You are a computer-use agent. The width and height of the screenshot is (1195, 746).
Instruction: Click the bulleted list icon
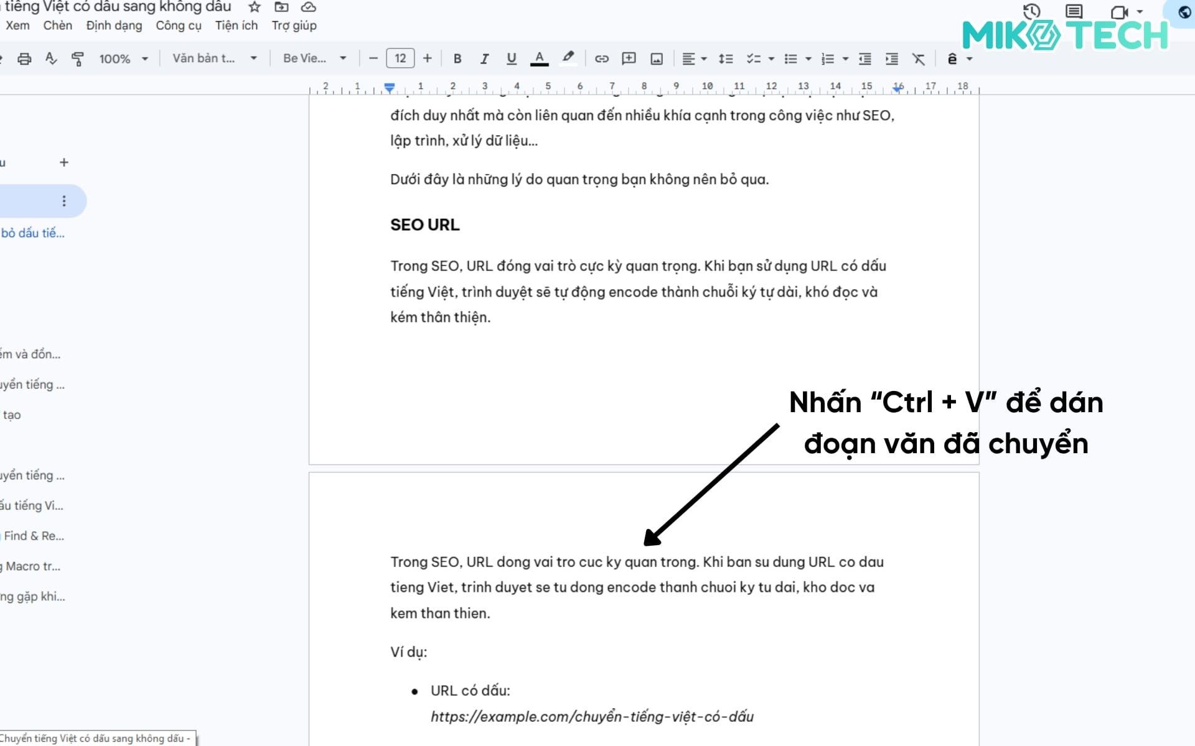790,58
